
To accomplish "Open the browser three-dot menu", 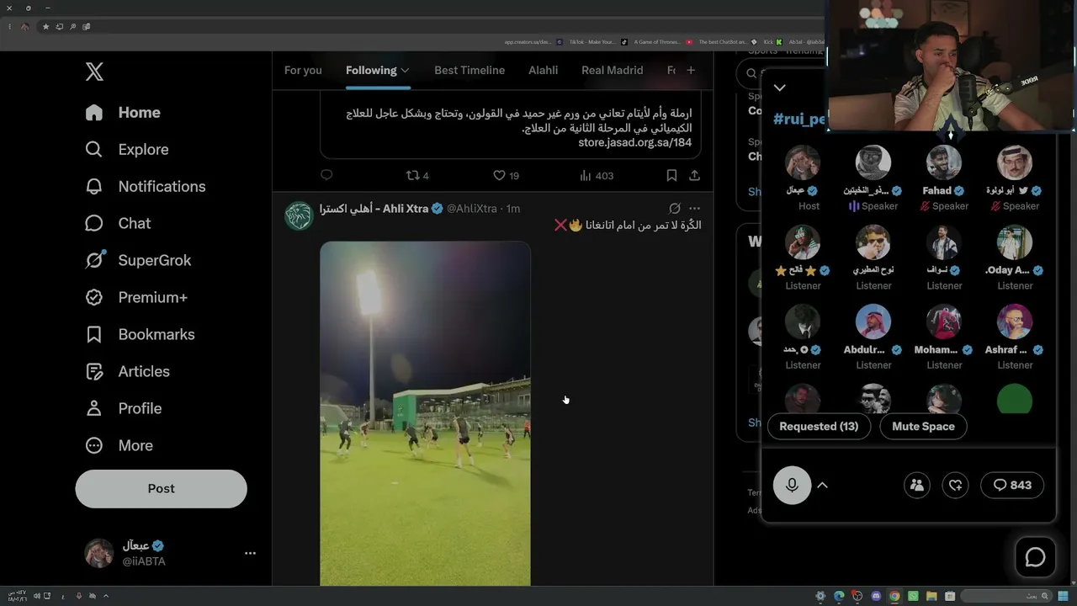I will tap(9, 27).
